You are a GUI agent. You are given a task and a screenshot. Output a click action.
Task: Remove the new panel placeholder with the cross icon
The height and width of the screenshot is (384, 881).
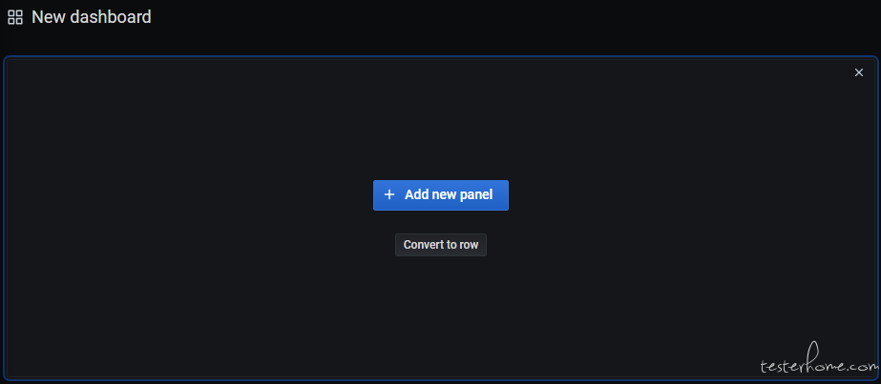pyautogui.click(x=858, y=72)
